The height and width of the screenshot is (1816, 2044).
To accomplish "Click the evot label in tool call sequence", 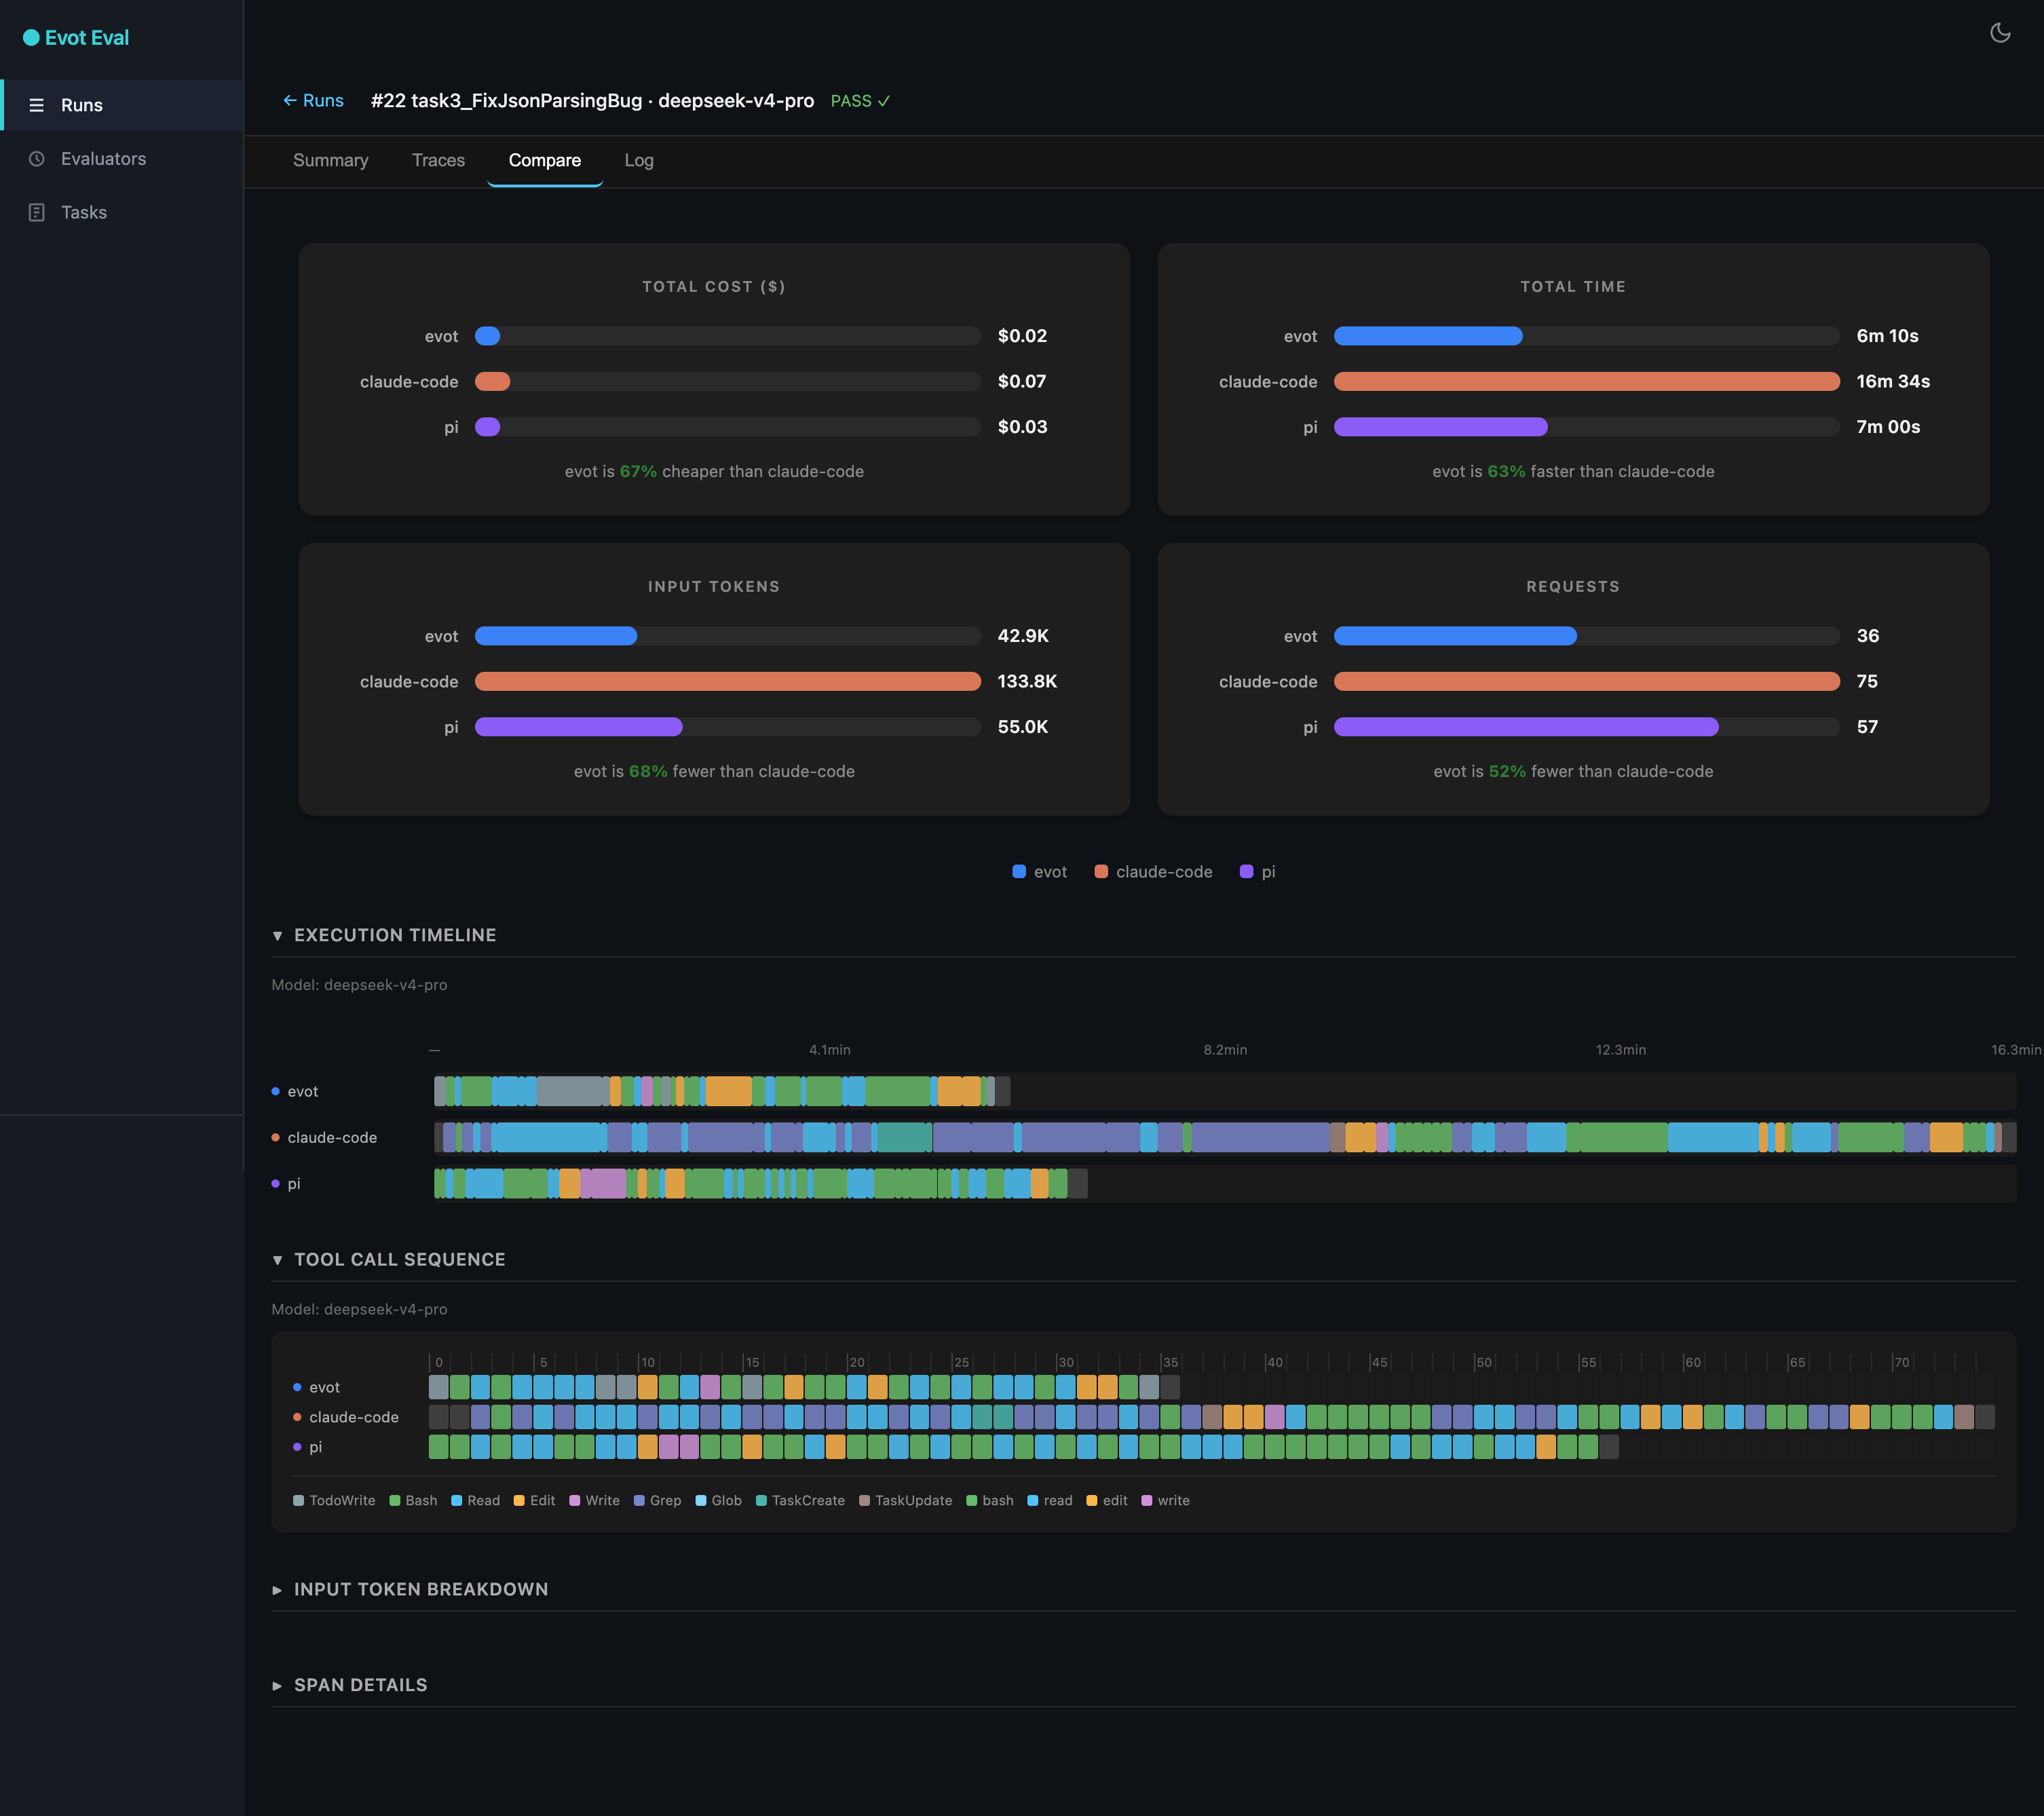I will 324,1387.
